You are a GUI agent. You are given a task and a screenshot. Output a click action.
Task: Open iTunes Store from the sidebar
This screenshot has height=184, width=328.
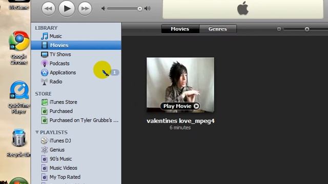(64, 102)
